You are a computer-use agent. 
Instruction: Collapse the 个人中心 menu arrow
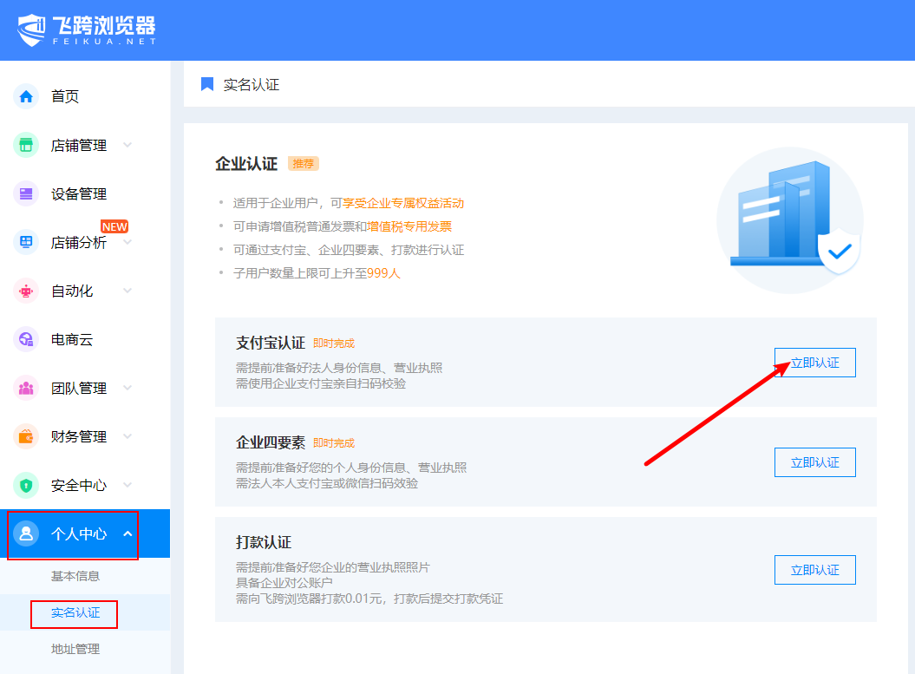pyautogui.click(x=127, y=533)
